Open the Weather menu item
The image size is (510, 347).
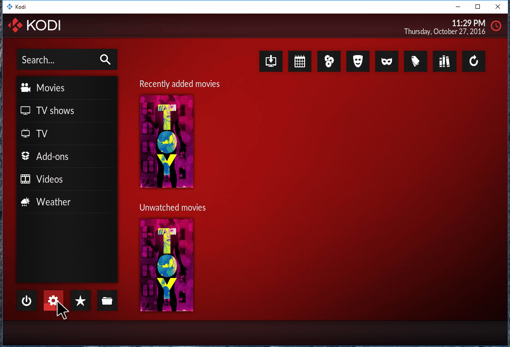pyautogui.click(x=67, y=202)
